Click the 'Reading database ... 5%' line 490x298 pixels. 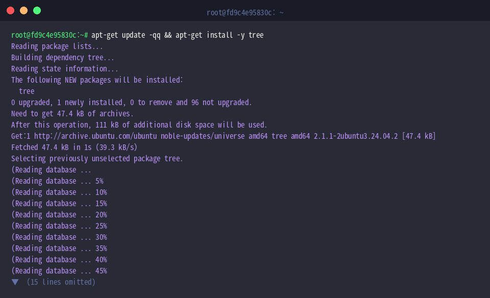(x=57, y=181)
